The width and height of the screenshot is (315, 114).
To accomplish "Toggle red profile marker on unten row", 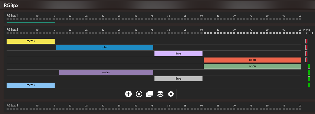I will click(x=306, y=47).
